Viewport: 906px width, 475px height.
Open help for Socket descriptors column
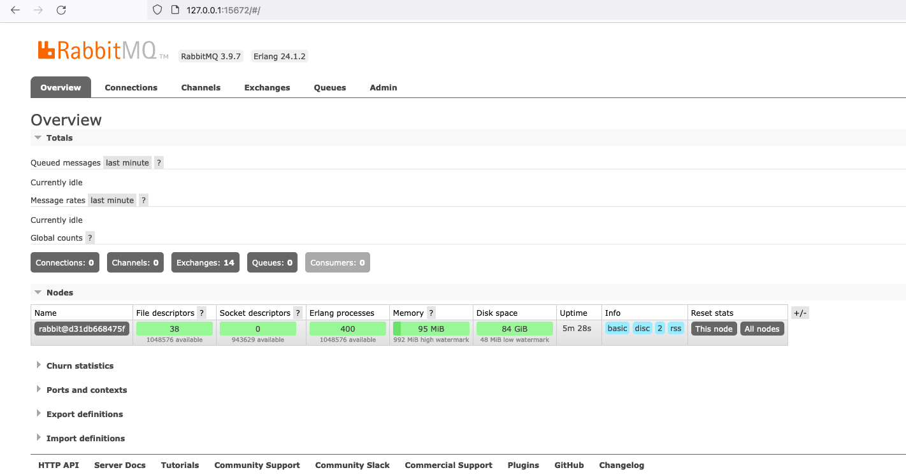click(x=298, y=313)
